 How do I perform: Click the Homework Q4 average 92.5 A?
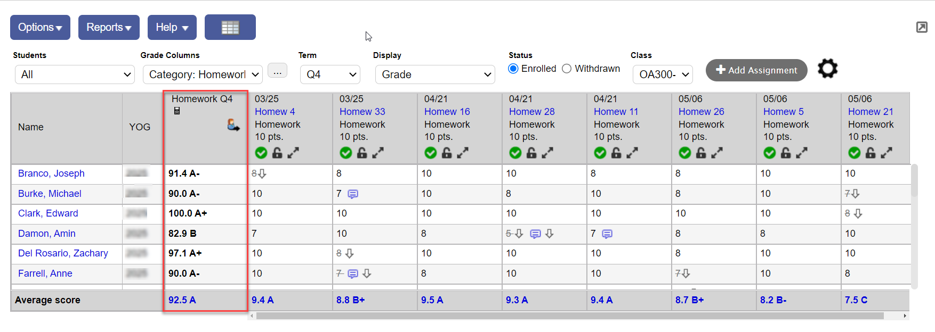click(182, 300)
